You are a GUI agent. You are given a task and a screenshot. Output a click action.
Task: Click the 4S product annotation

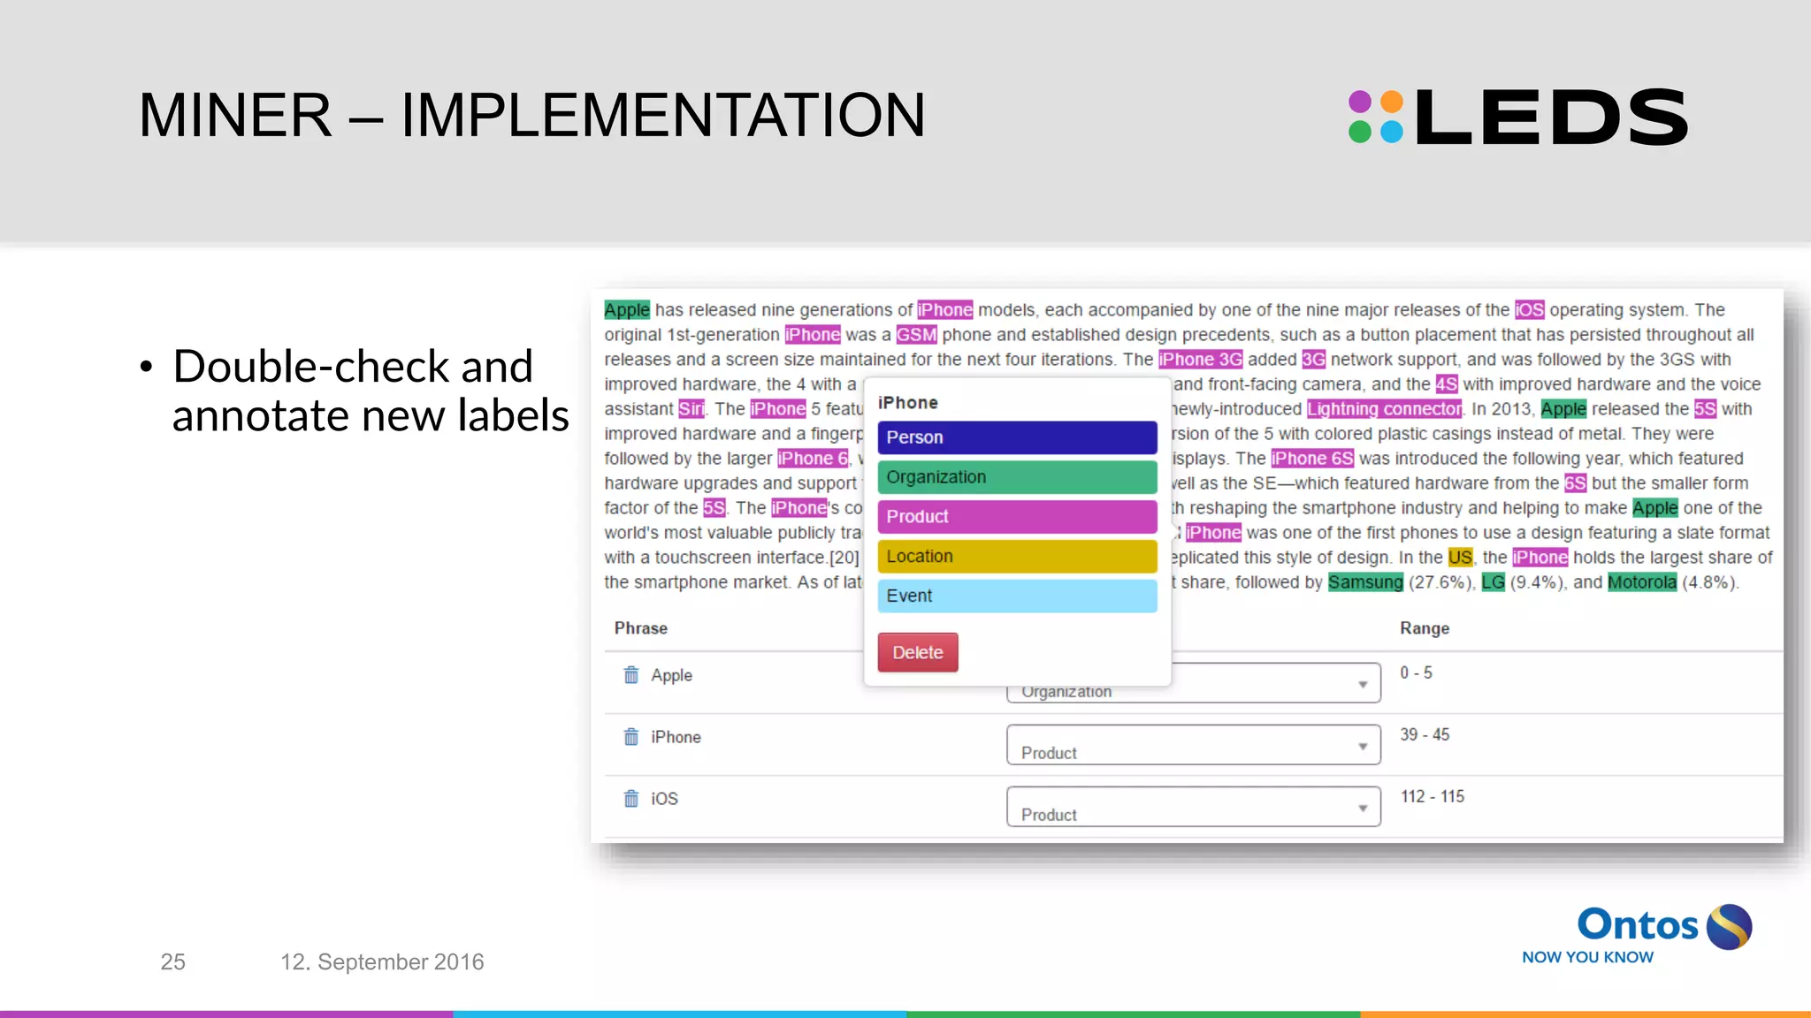coord(1447,384)
